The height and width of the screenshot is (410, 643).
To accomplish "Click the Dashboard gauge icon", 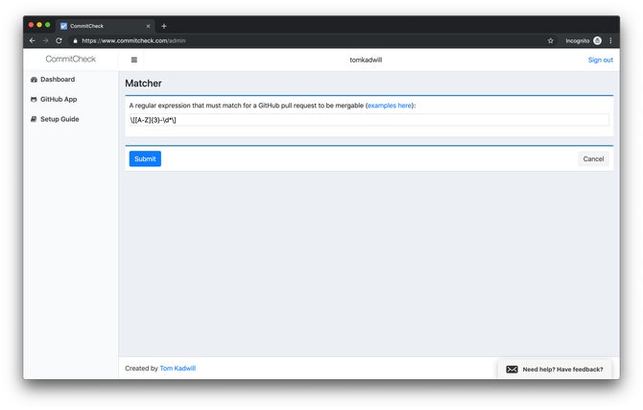I will (x=34, y=80).
